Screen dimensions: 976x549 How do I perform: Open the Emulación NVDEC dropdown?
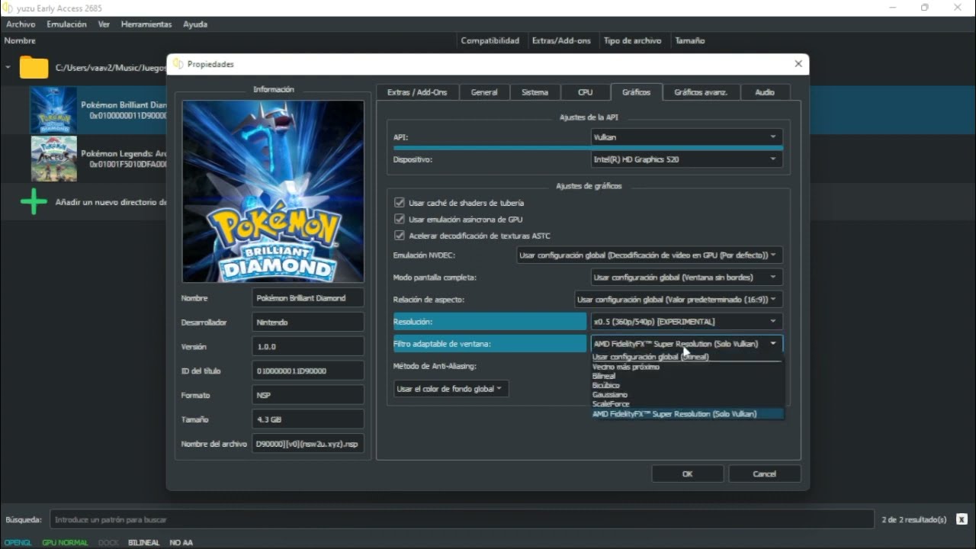649,255
